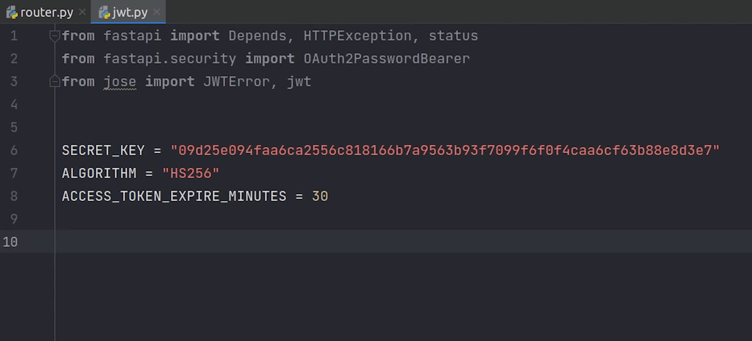
Task: Click the Python icon on router.py tab
Action: 12,13
